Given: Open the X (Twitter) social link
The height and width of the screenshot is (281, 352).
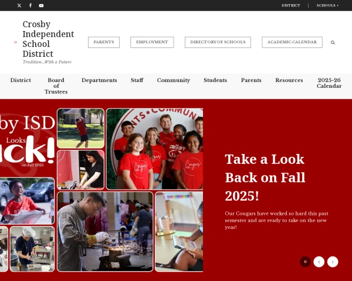Looking at the screenshot, I should 19,5.
